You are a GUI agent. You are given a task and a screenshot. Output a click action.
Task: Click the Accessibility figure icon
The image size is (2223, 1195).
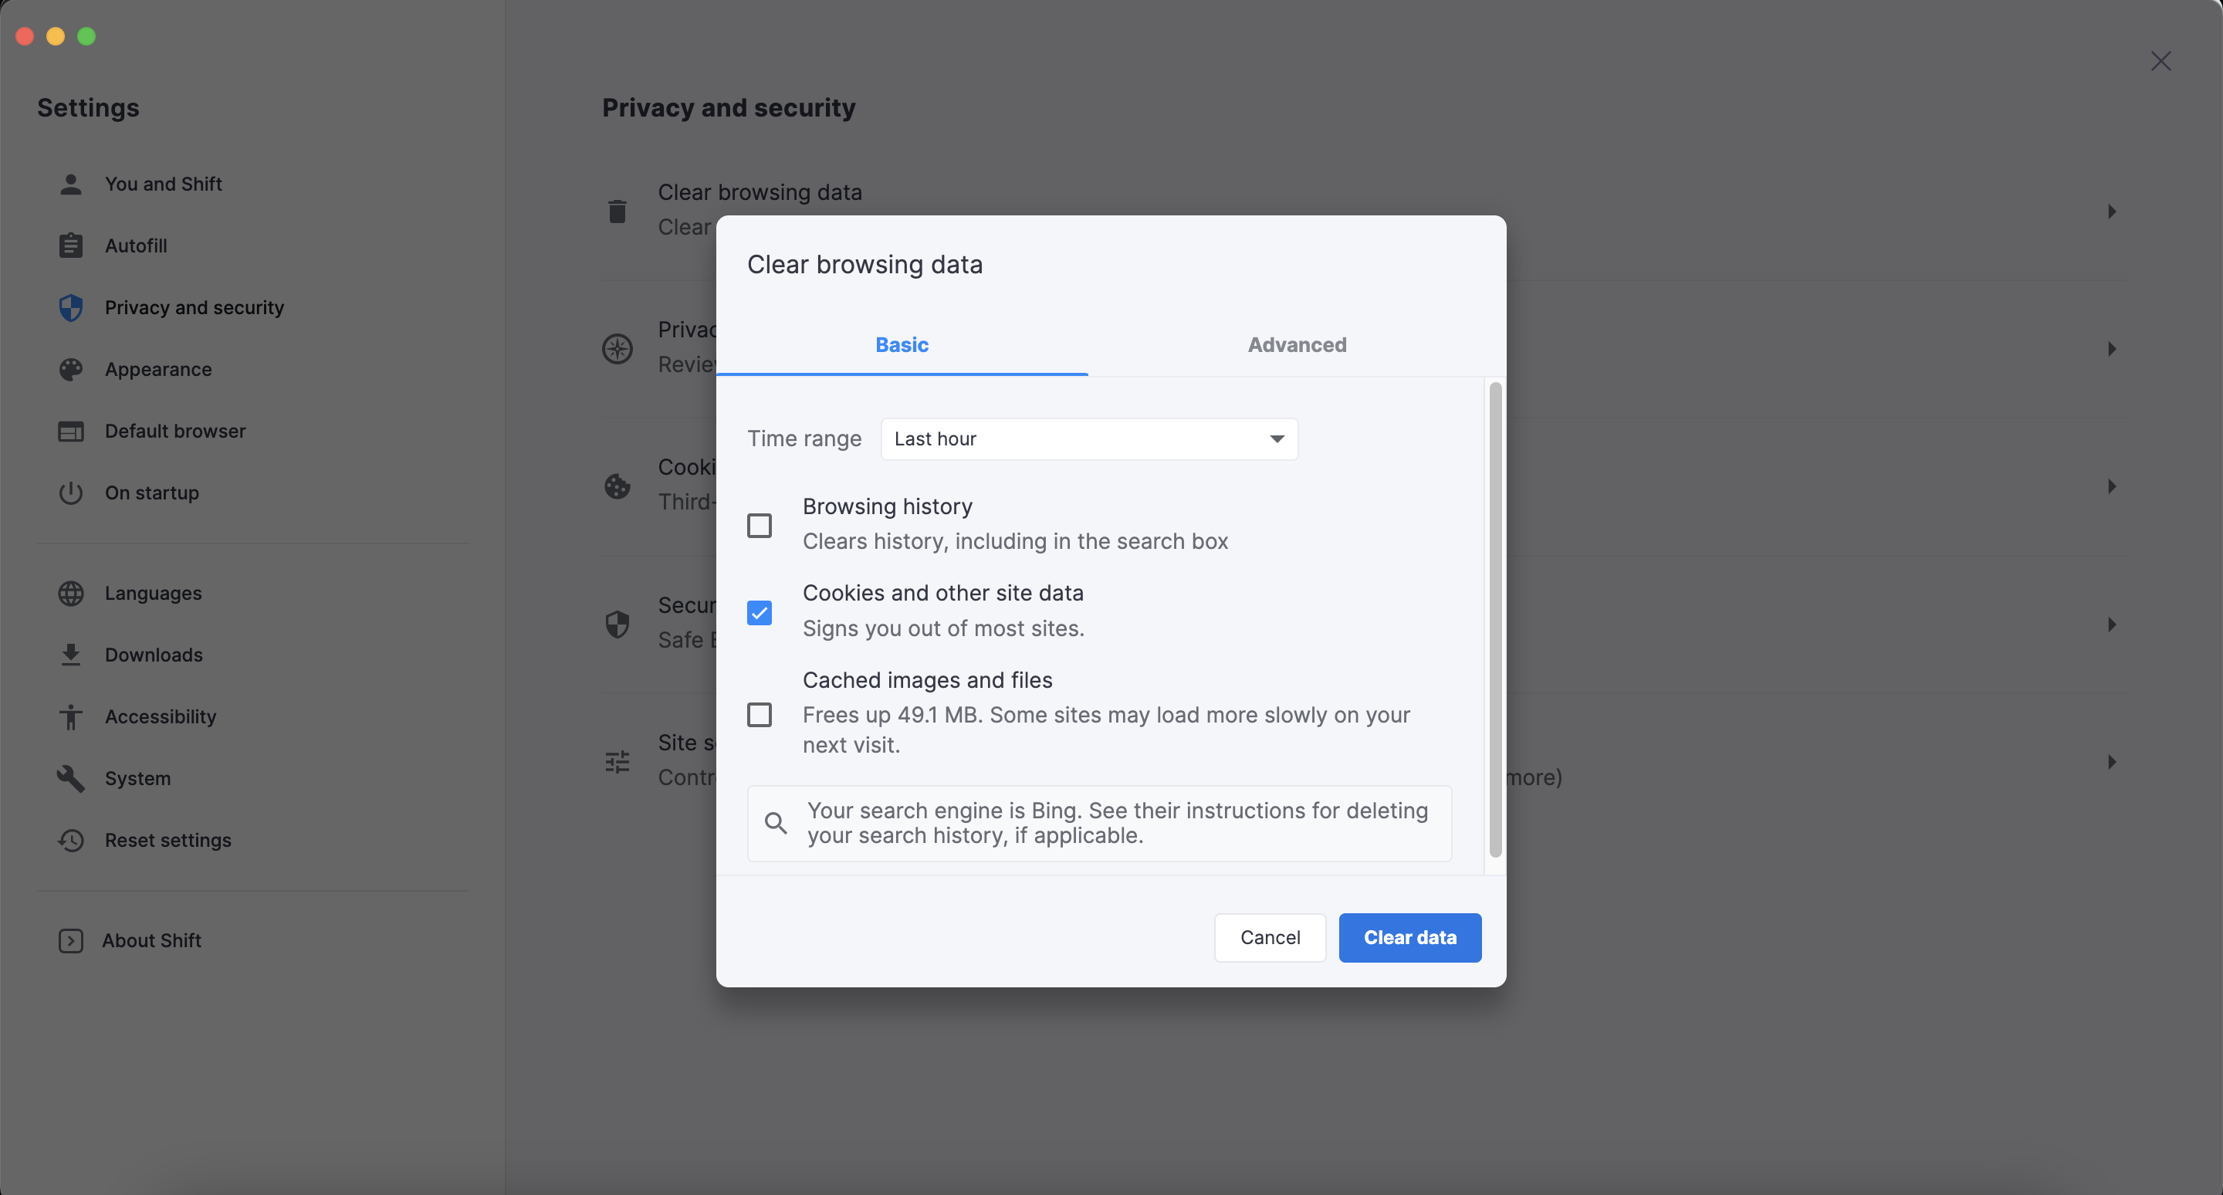click(x=71, y=717)
